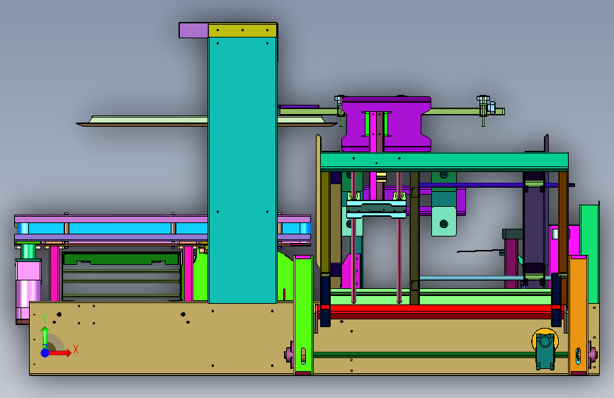Screen dimensions: 614x398
Task: Click the blue origin ball of the triad
Action: [45, 353]
